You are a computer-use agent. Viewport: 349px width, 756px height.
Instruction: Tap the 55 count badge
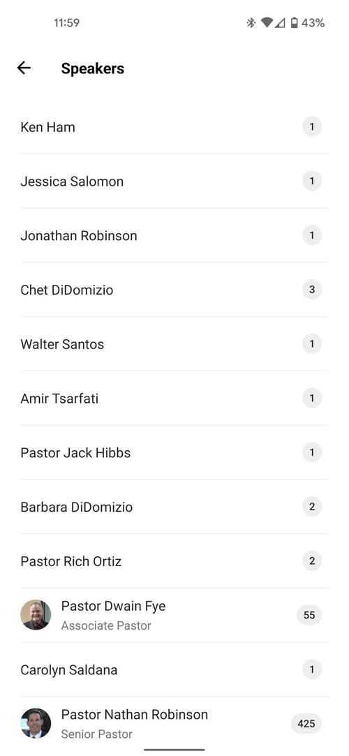coord(309,615)
